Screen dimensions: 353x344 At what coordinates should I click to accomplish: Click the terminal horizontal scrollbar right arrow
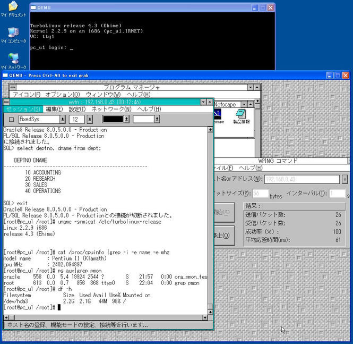click(x=205, y=317)
